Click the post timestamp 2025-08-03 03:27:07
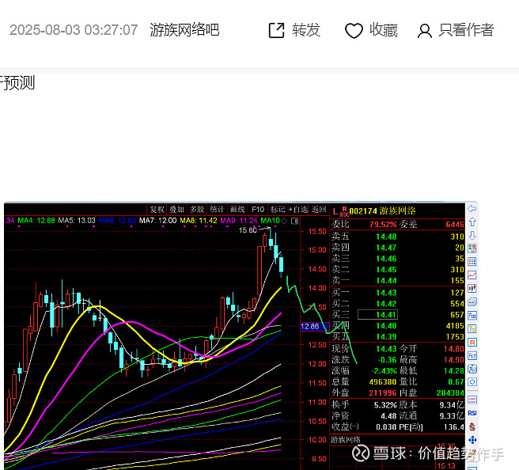519x470 pixels. click(x=74, y=30)
